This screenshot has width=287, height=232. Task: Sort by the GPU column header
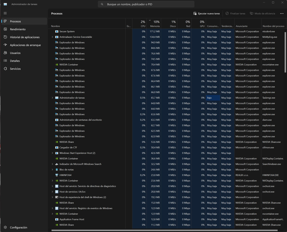point(198,23)
